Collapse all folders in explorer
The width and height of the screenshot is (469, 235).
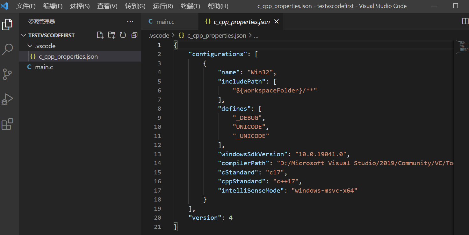click(x=134, y=35)
